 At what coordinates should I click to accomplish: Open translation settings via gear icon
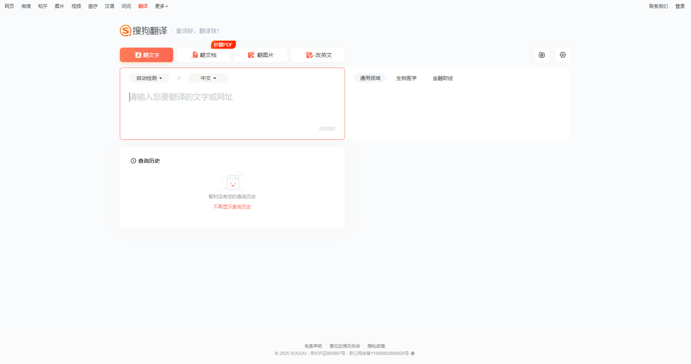click(x=562, y=55)
